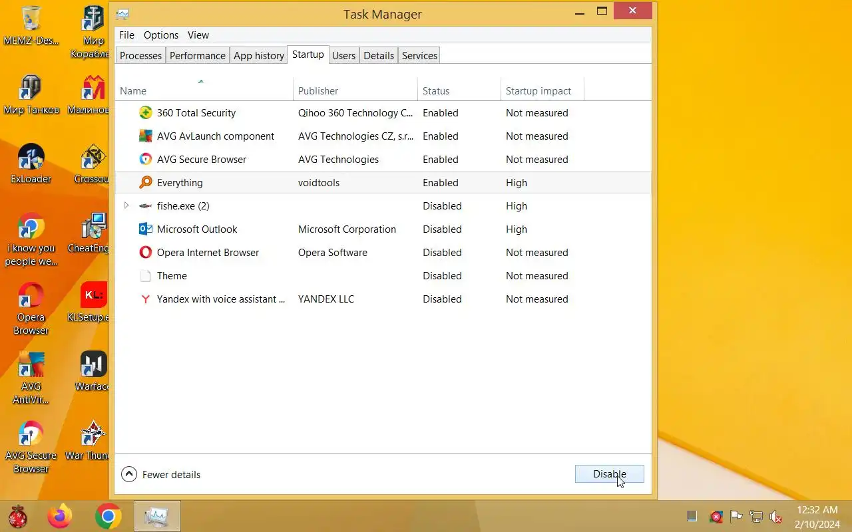Expand the fishe.exe (2) group
This screenshot has width=852, height=532.
(126, 206)
